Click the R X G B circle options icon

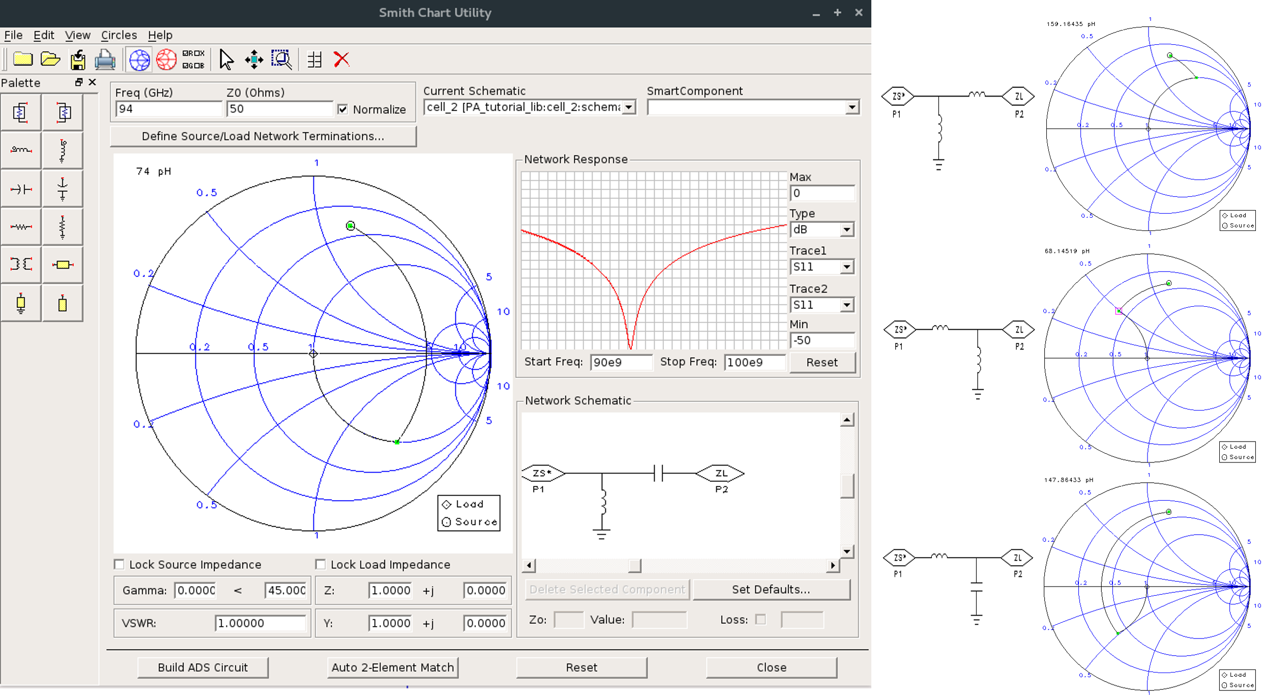(193, 60)
